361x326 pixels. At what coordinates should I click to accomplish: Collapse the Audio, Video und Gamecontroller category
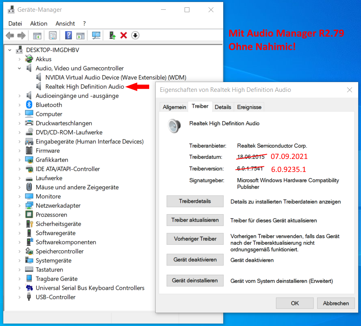(19, 68)
